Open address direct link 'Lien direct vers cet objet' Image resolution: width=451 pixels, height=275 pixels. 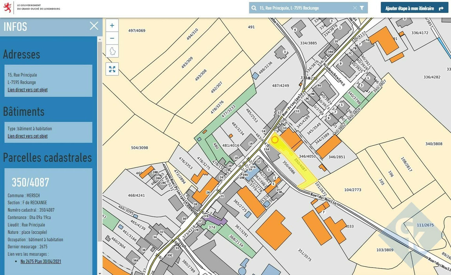[27, 90]
